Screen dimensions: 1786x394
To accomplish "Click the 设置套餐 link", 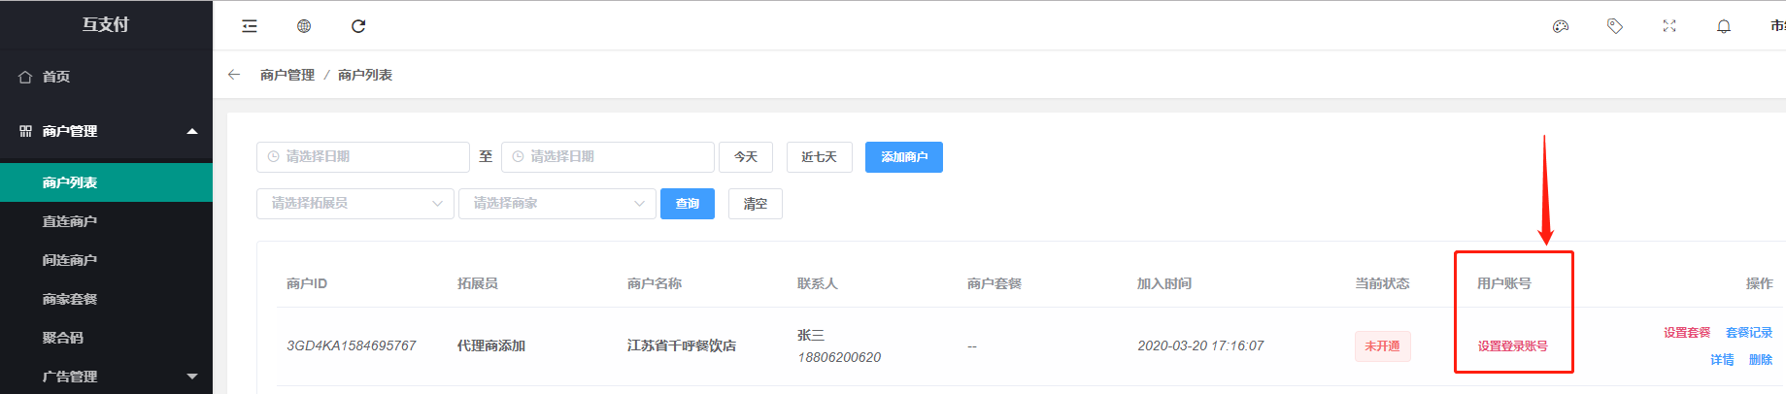I will click(1687, 333).
